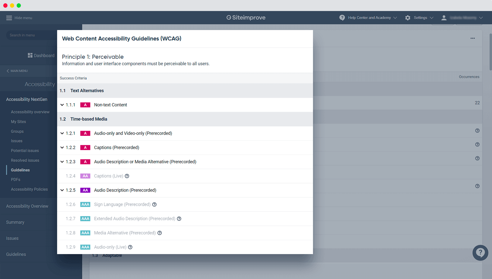
Task: Click the Occurrences column header
Action: click(469, 77)
